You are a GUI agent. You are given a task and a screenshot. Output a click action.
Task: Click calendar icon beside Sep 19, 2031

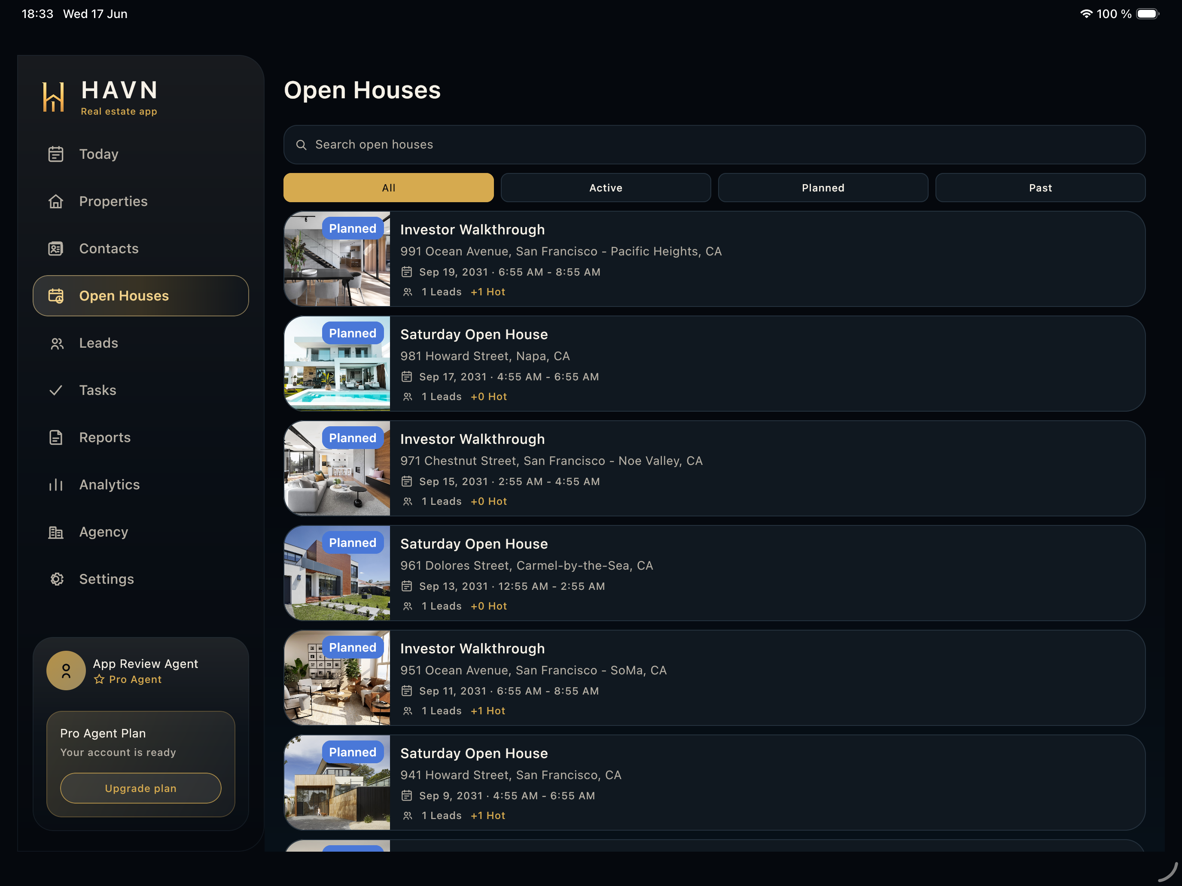(407, 273)
